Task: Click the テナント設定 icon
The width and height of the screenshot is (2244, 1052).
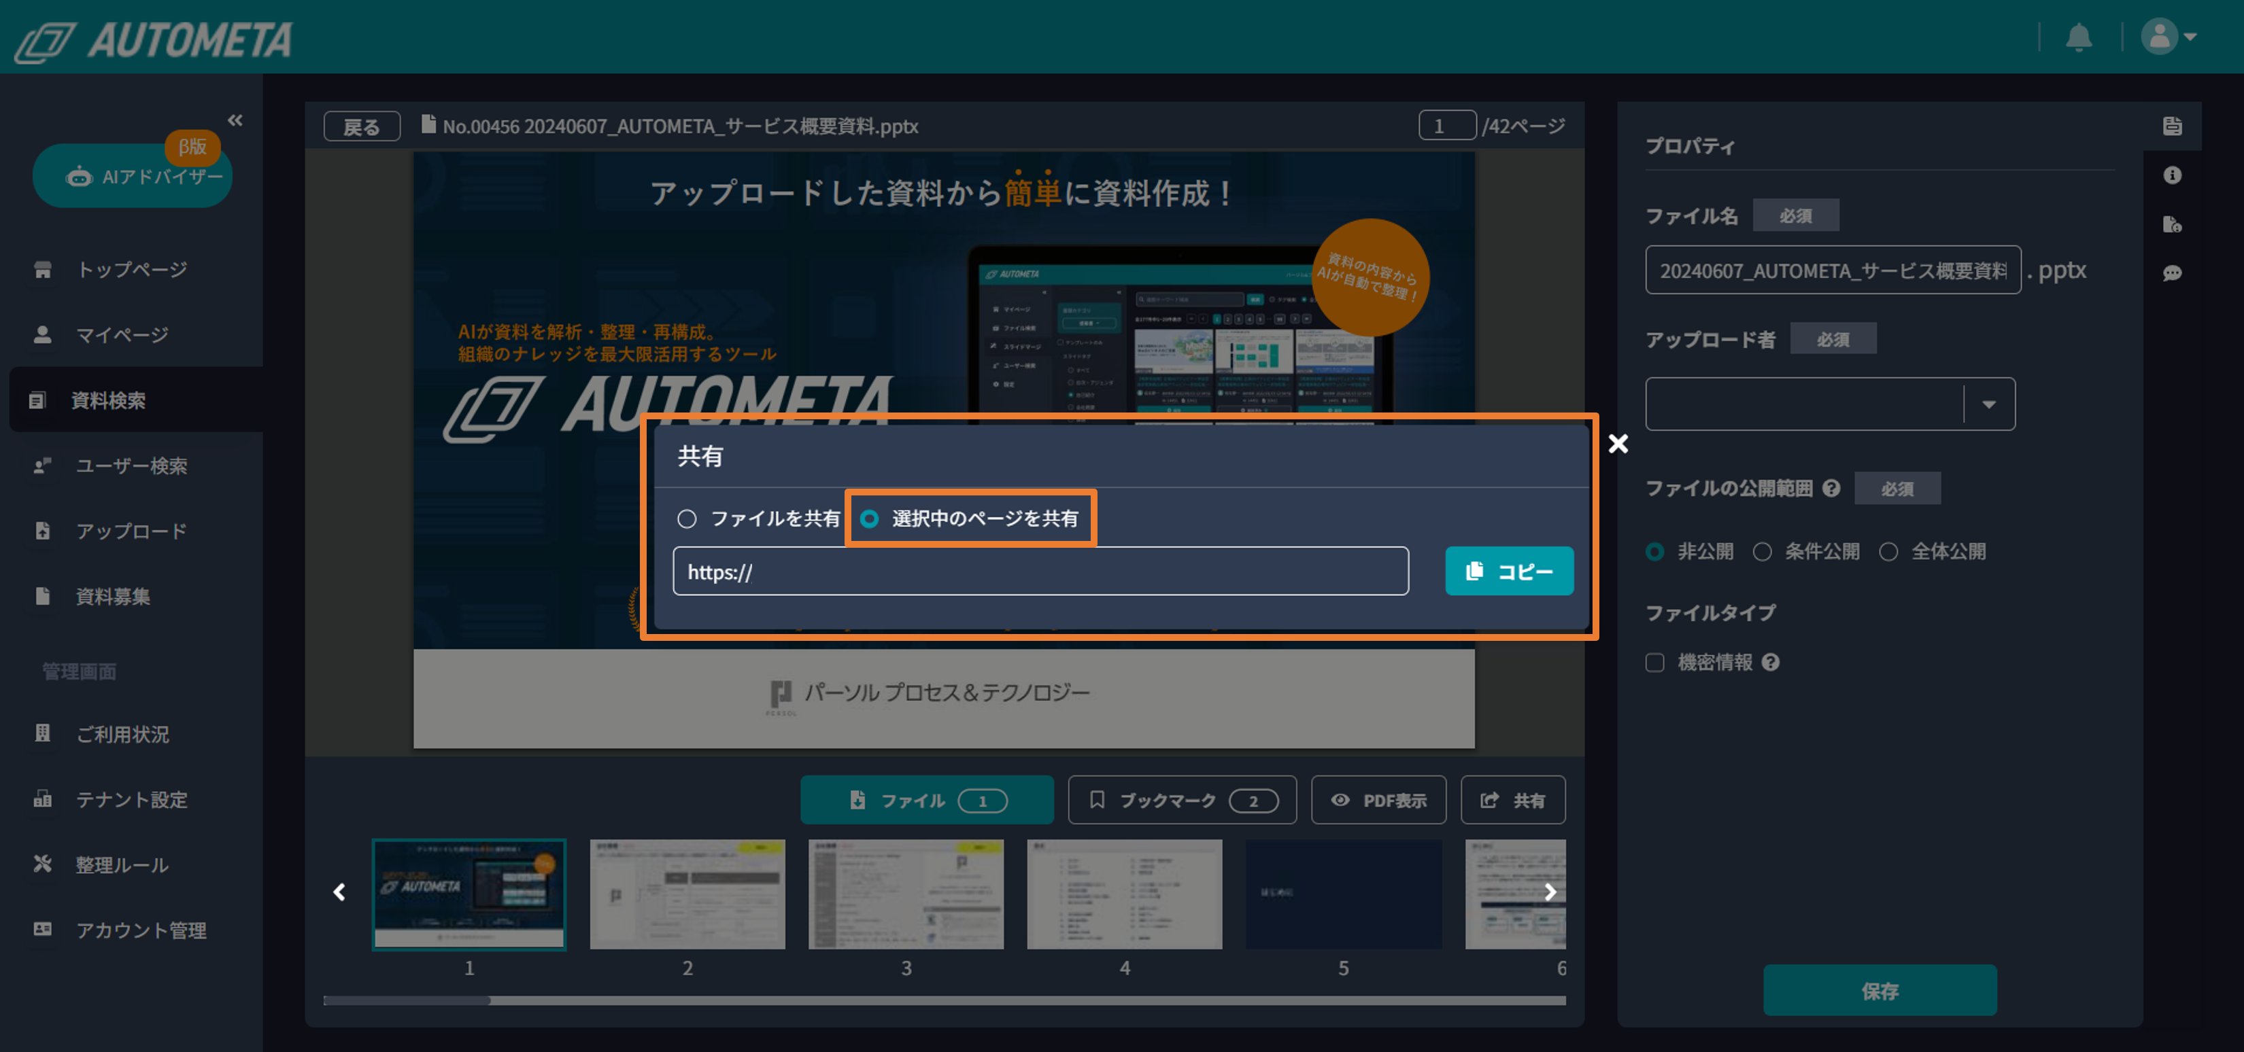Action: [x=43, y=798]
